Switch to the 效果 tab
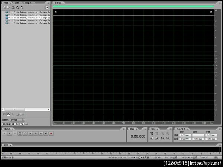This screenshot has width=223, height=167. [x=17, y=3]
